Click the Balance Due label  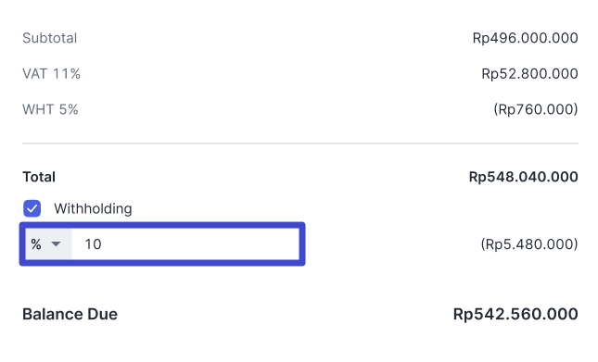tap(70, 314)
